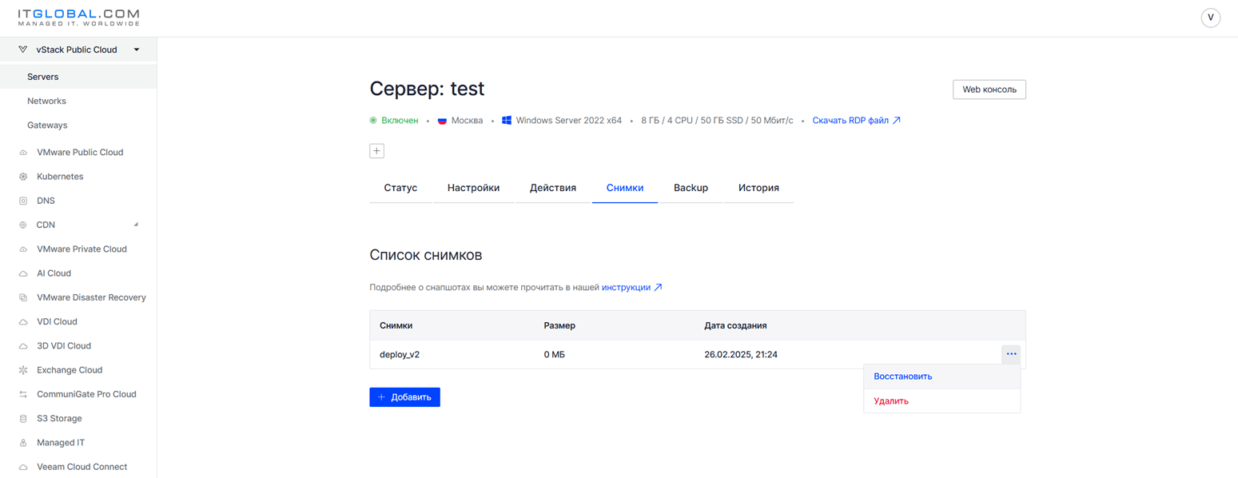Click the external arrow icon after Скачать RDP файл
The image size is (1238, 478).
[x=897, y=121]
